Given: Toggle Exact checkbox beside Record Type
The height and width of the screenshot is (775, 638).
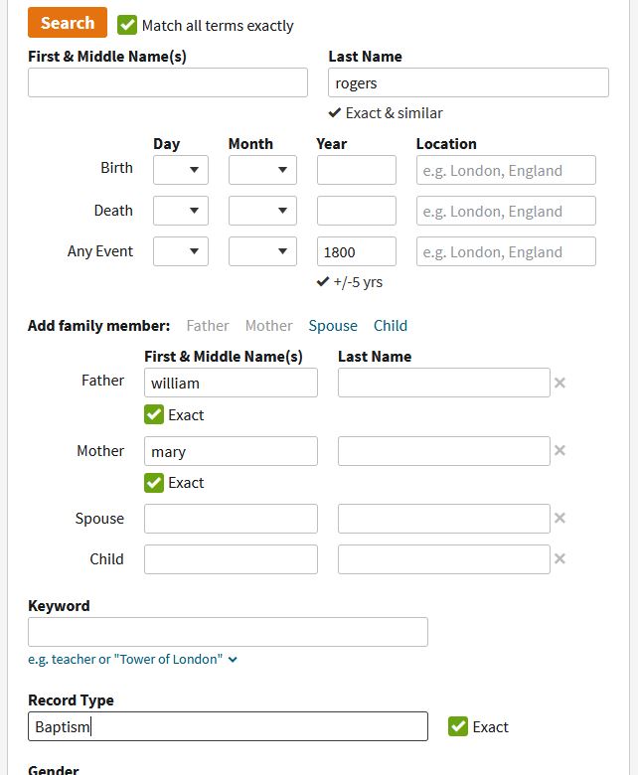Looking at the screenshot, I should (x=458, y=726).
